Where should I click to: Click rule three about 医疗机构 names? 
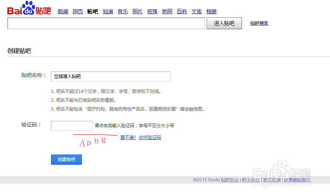128,109
